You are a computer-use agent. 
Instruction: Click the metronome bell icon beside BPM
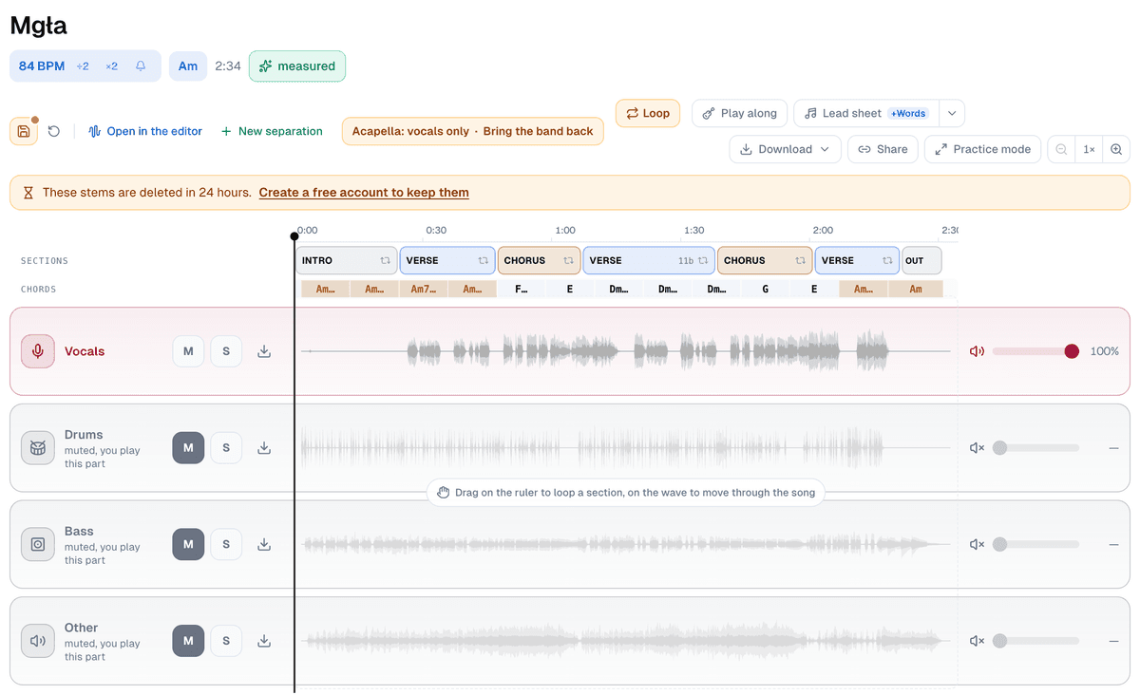click(x=141, y=66)
